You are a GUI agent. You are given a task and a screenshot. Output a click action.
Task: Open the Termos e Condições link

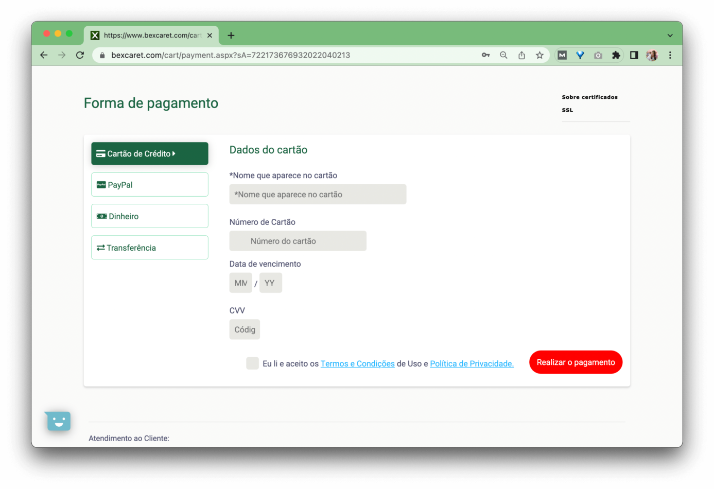tap(358, 364)
